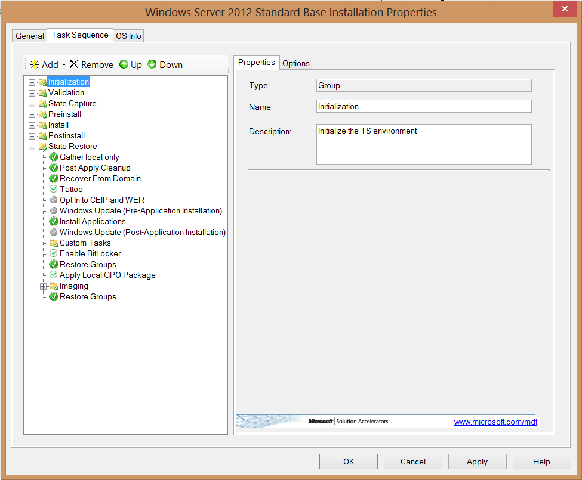Expand the Preinstall group

point(32,114)
